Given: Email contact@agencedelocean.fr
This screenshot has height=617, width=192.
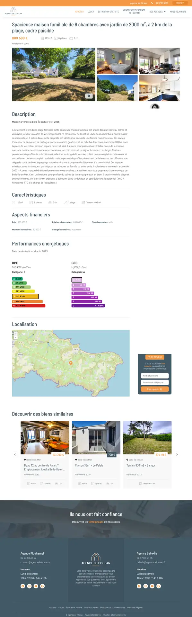Looking at the screenshot, I should 35,562.
